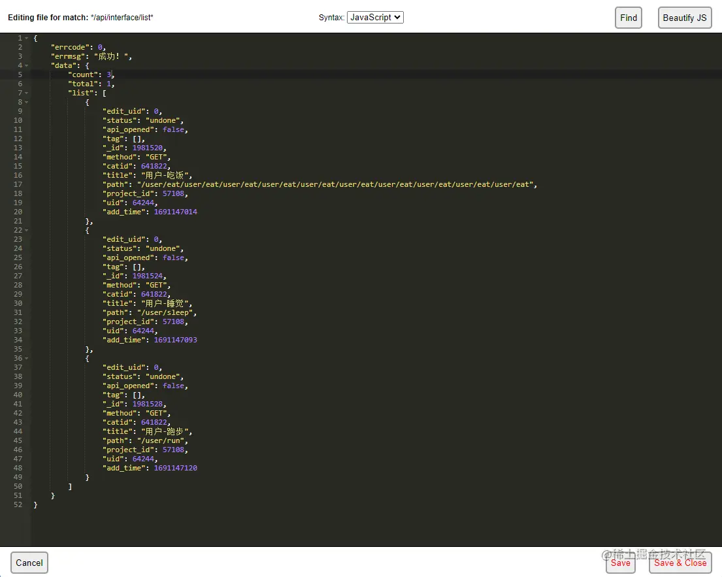Click the title "用户-跑步"

pos(166,431)
